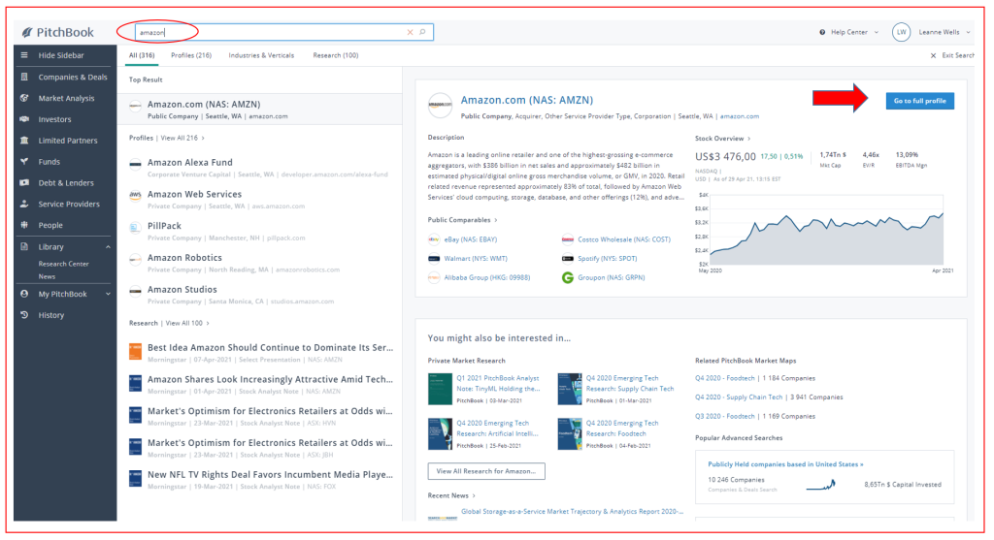Image resolution: width=994 pixels, height=540 pixels.
Task: Click the magnifier search icon
Action: coord(423,32)
